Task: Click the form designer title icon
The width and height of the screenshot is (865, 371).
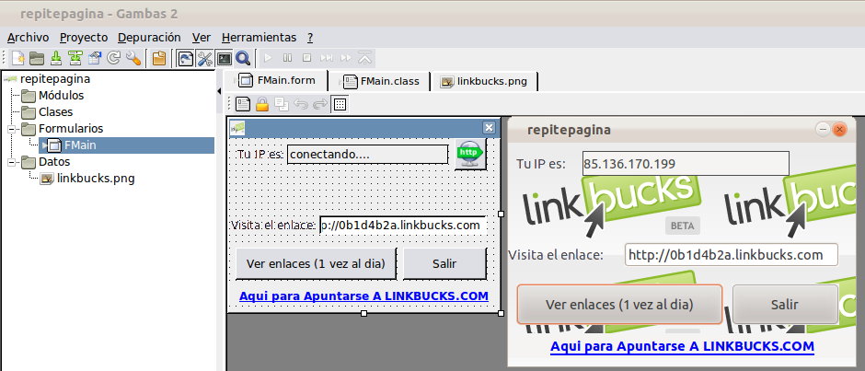Action: 237,128
